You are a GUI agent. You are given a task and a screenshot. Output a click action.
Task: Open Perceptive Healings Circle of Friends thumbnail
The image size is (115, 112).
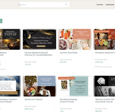pos(75,86)
